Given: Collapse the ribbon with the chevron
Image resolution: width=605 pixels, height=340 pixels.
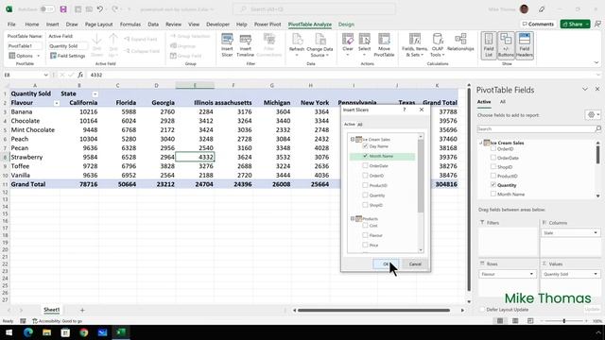Looking at the screenshot, I should pos(596,63).
